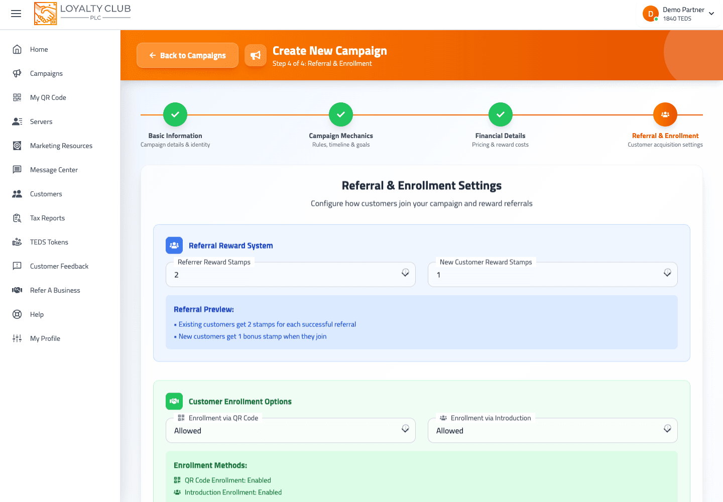Click the Referral Preview heading
The height and width of the screenshot is (502, 723).
pyautogui.click(x=204, y=309)
